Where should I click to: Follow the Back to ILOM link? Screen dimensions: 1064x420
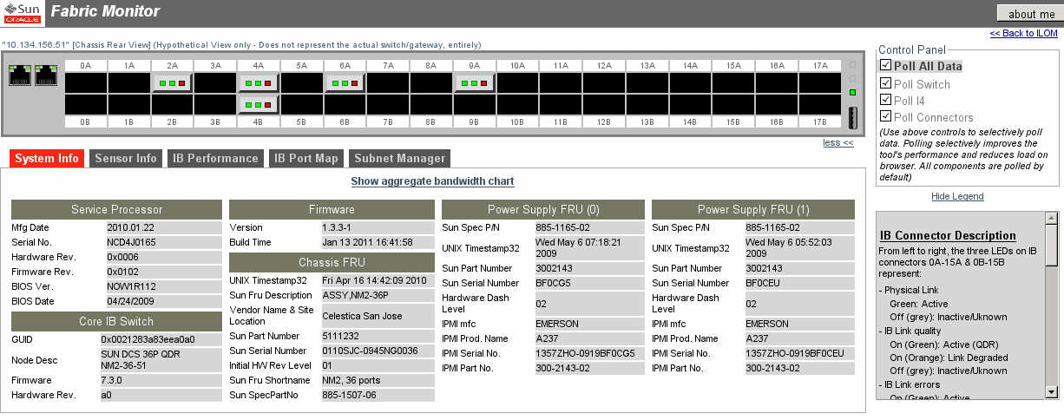[x=1024, y=33]
